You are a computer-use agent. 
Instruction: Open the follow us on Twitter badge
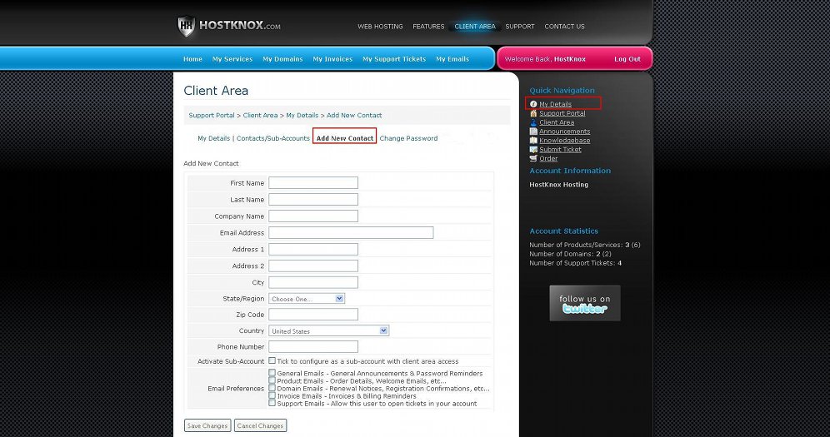coord(584,304)
